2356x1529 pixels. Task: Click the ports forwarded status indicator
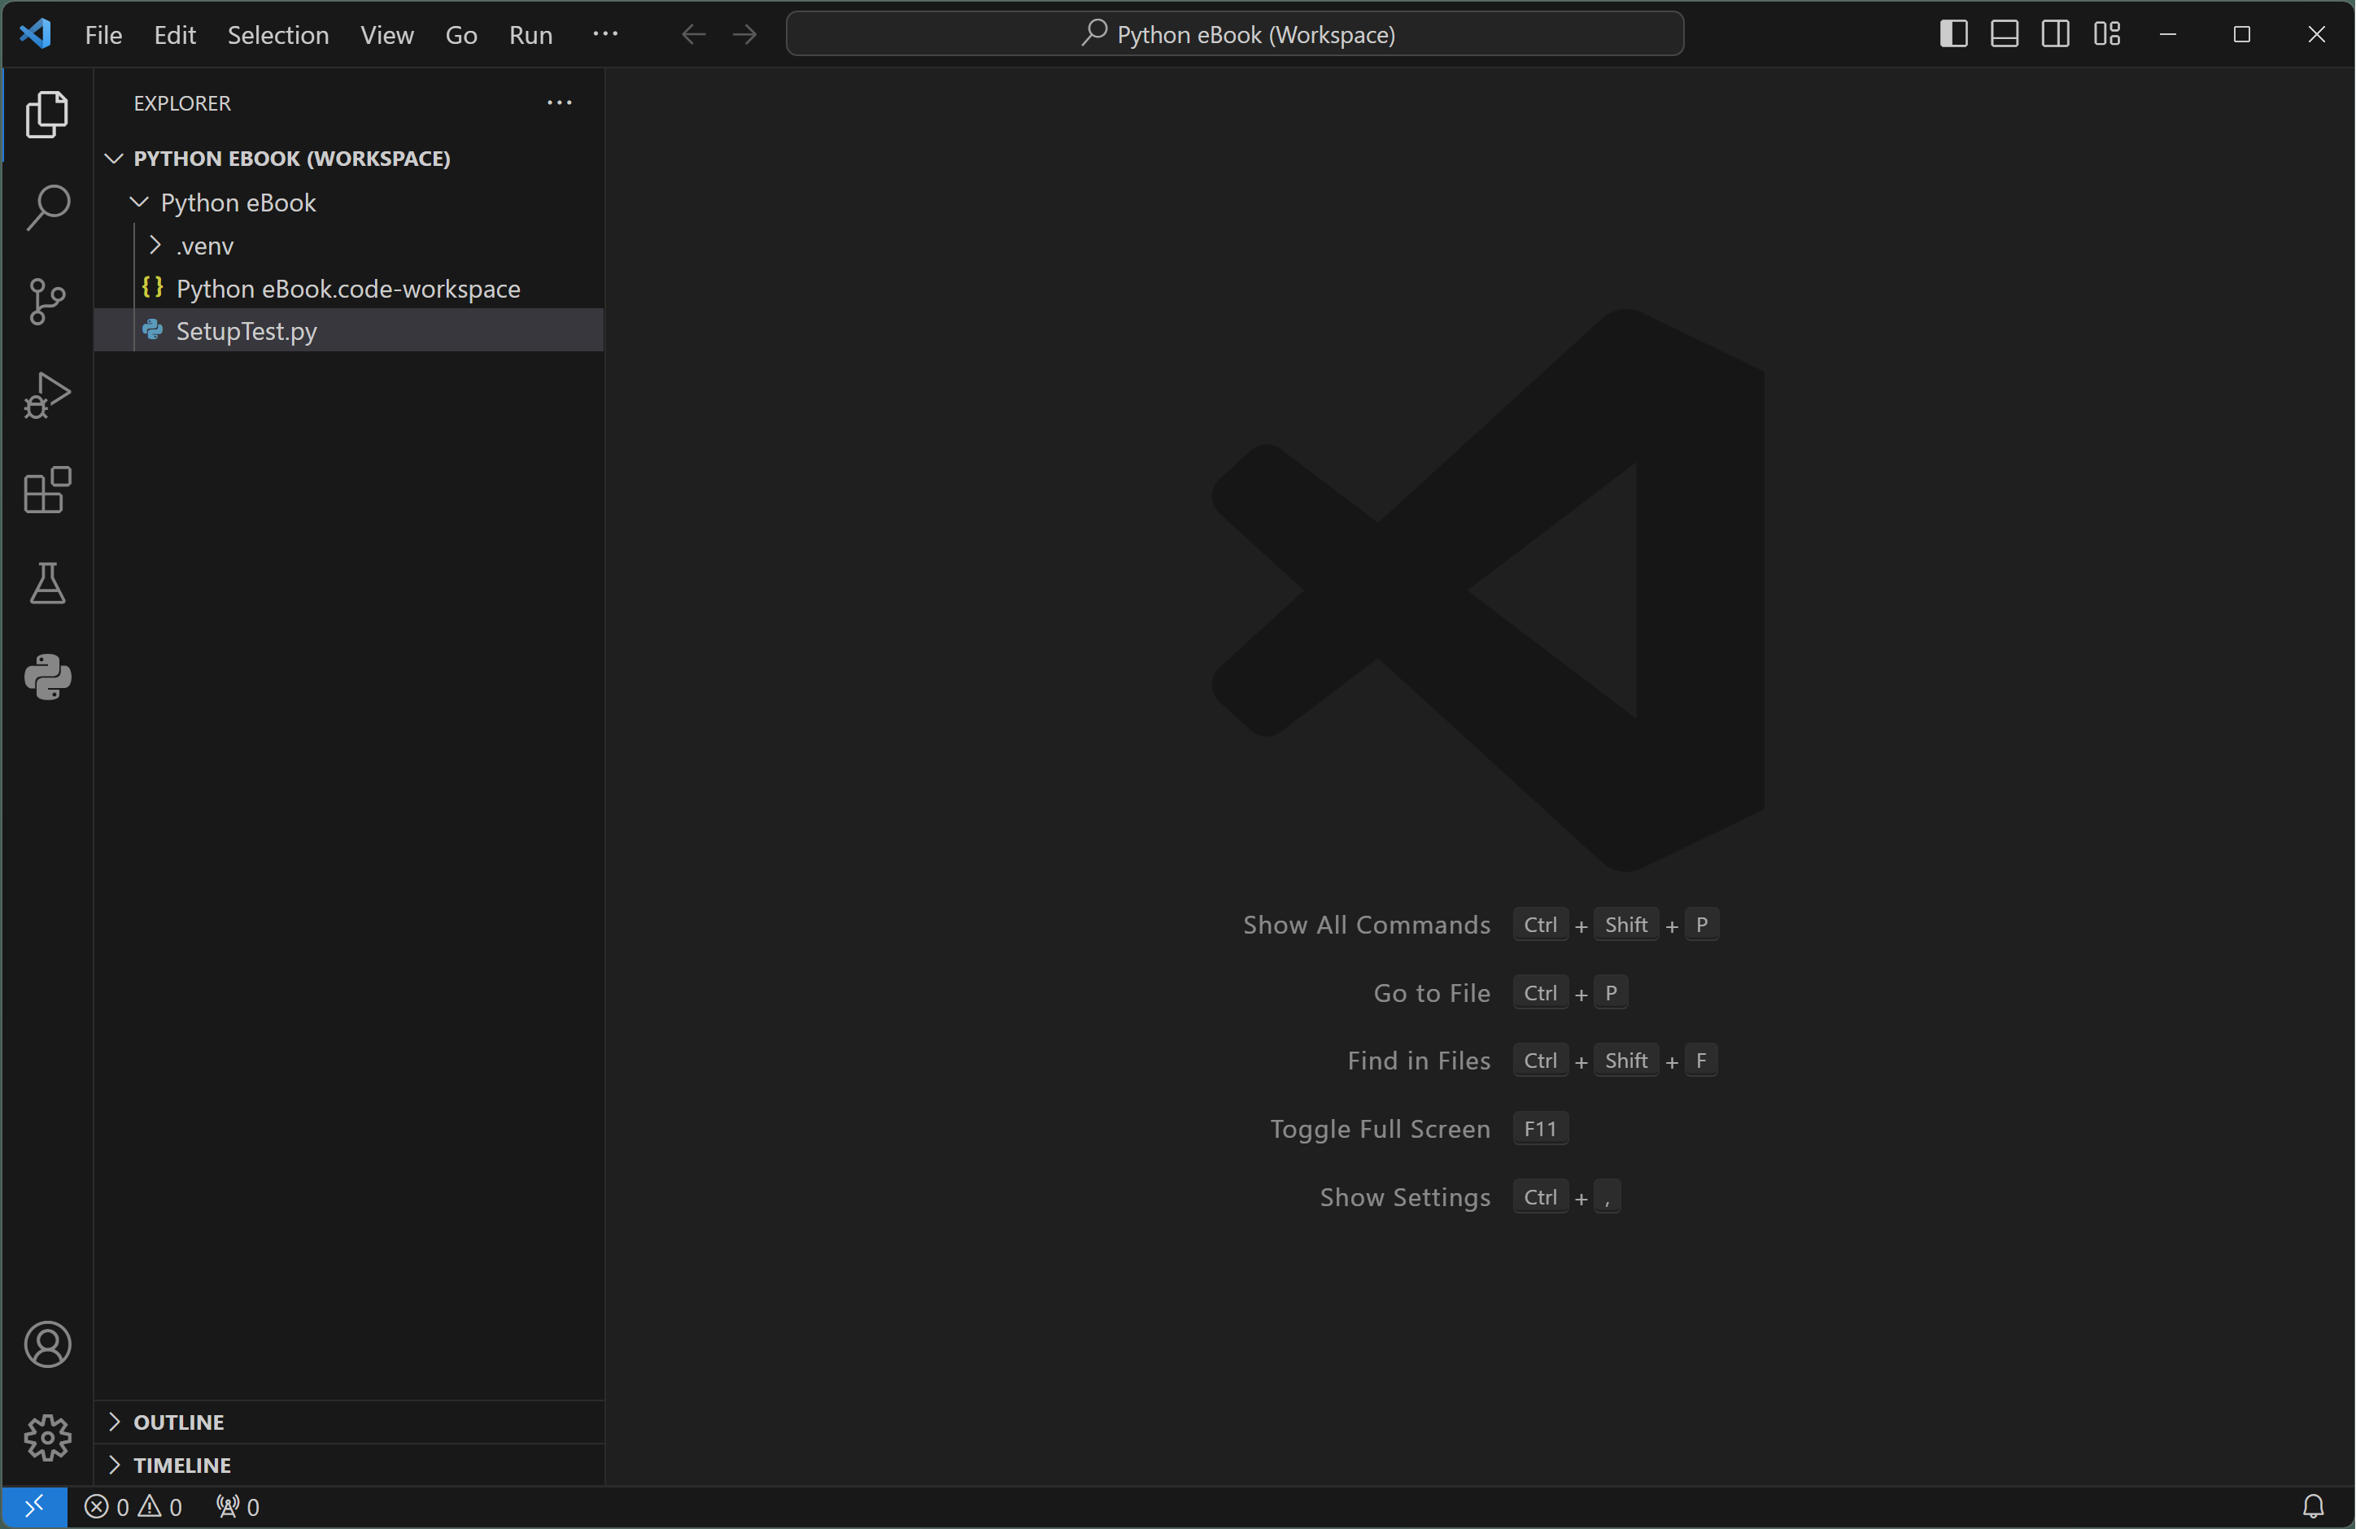coord(238,1506)
